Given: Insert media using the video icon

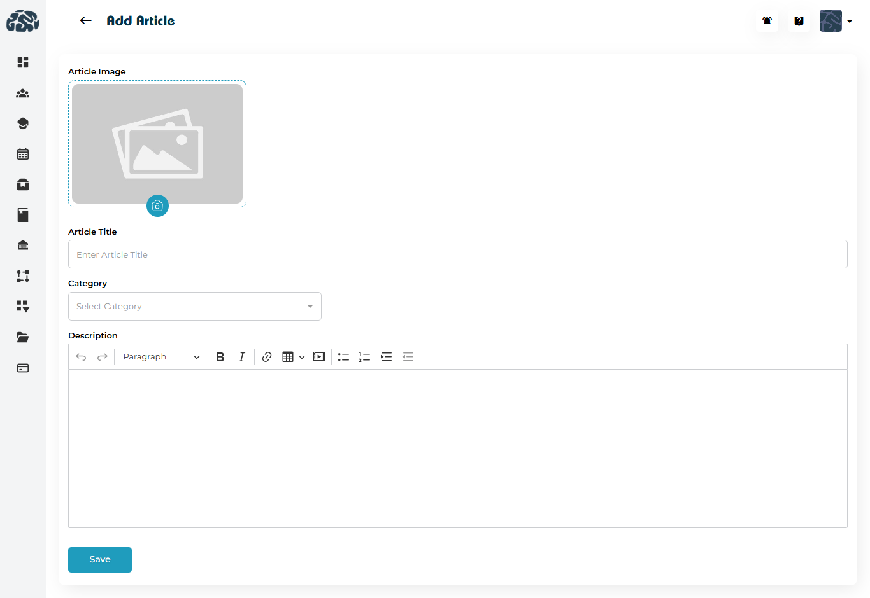Looking at the screenshot, I should [x=319, y=357].
